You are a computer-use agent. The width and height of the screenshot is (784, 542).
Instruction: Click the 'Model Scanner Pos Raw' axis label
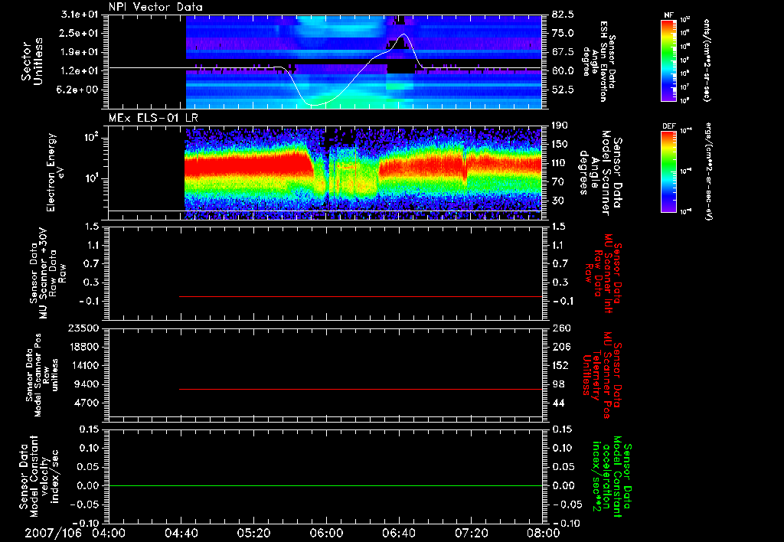pos(41,375)
